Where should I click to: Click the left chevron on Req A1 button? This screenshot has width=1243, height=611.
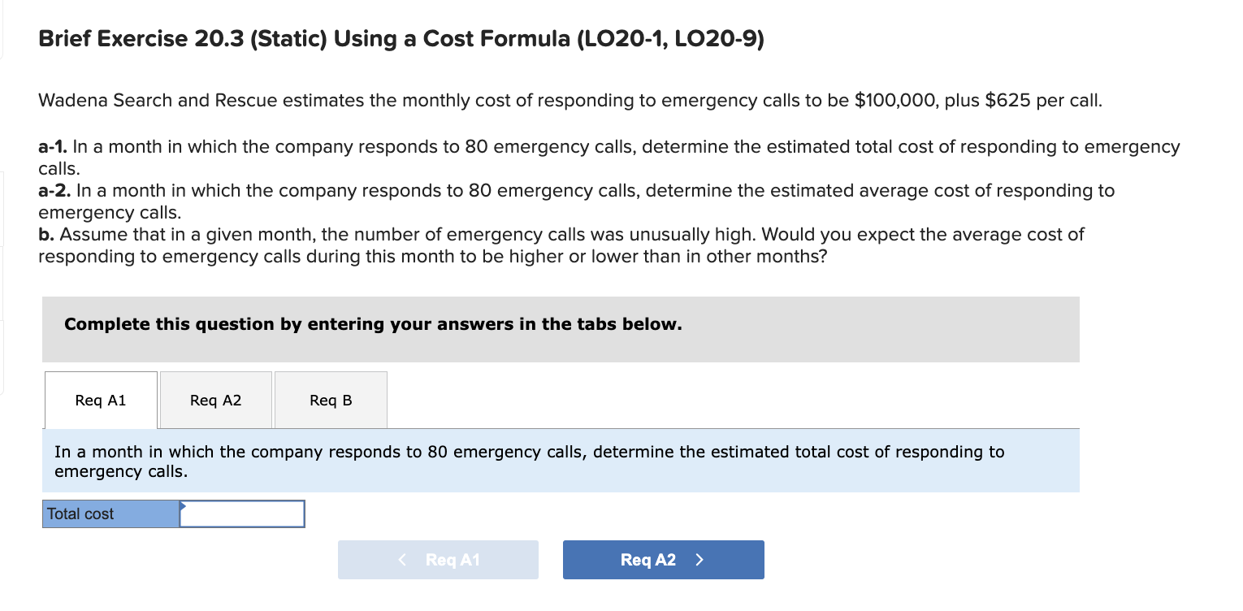[401, 559]
